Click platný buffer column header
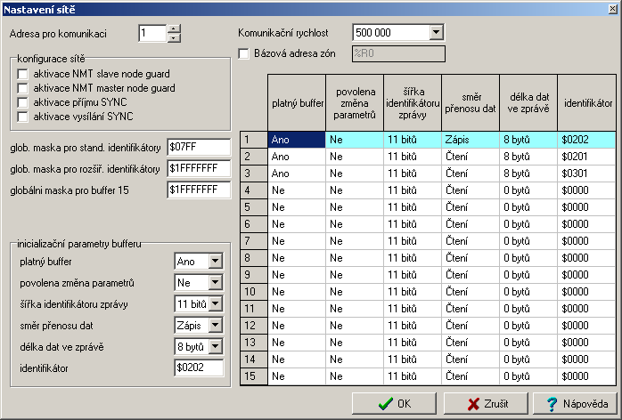 click(x=297, y=103)
